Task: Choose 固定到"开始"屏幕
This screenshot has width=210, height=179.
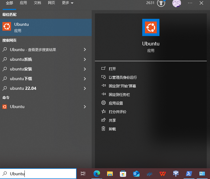Action: (122, 86)
